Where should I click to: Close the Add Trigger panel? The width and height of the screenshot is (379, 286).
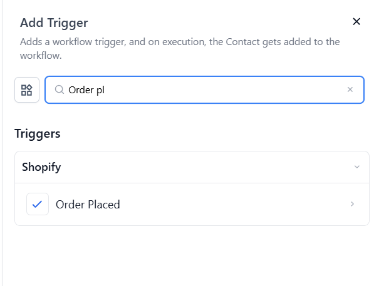pos(356,22)
